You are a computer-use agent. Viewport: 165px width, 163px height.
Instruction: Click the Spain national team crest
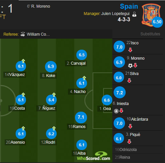[x=151, y=15]
